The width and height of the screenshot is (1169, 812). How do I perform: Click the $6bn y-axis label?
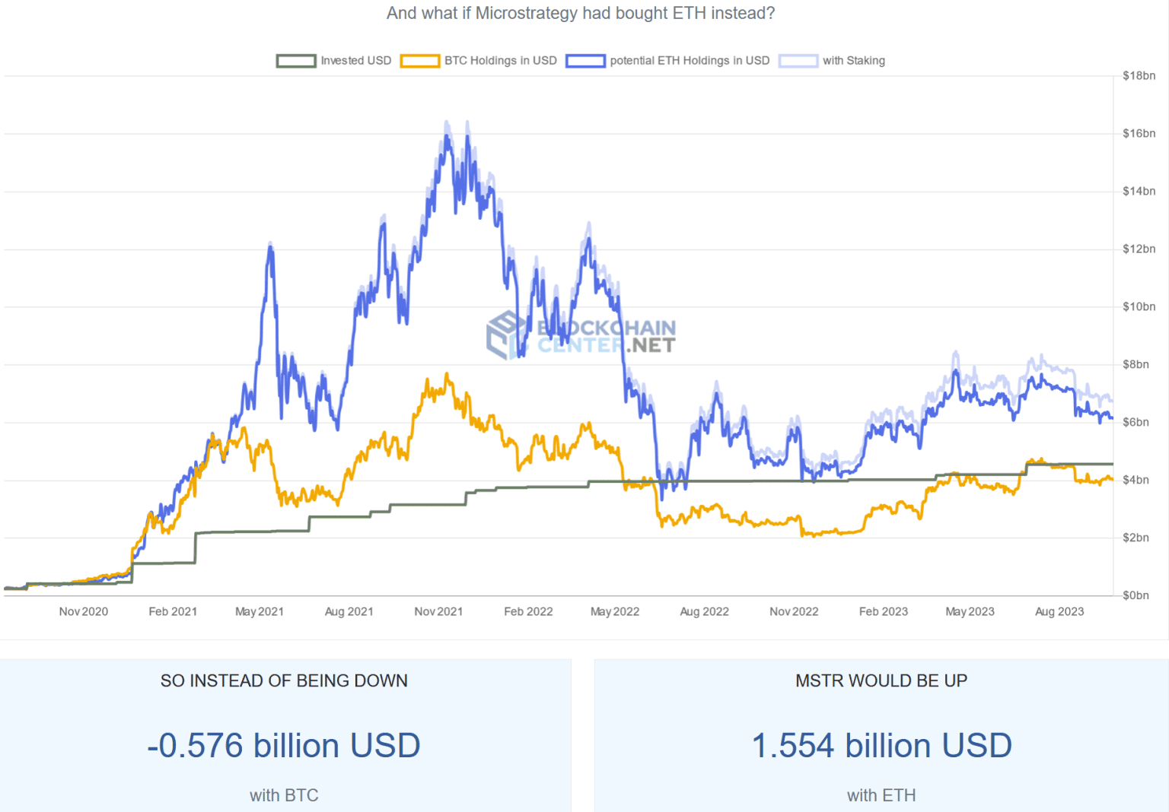pos(1136,423)
